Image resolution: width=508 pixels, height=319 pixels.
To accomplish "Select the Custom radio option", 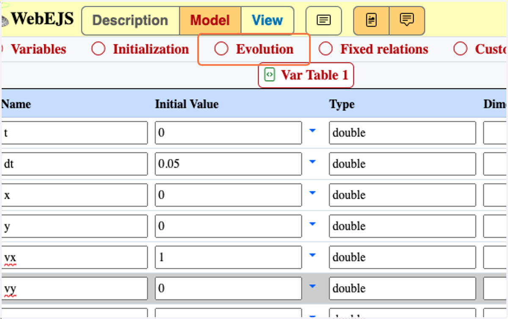I will pos(460,49).
